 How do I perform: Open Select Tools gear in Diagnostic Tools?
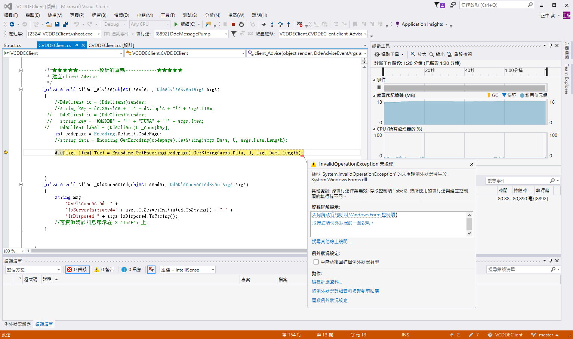[389, 54]
